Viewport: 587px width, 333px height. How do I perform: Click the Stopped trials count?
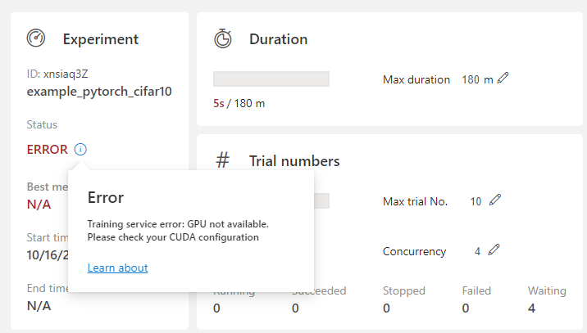(387, 308)
